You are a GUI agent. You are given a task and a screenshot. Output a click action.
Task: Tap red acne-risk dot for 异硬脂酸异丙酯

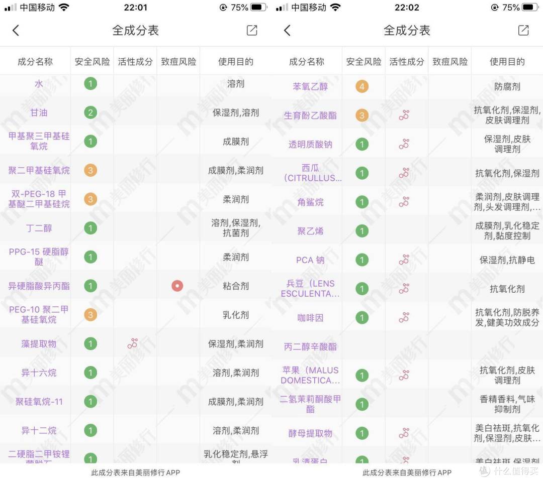coord(177,286)
